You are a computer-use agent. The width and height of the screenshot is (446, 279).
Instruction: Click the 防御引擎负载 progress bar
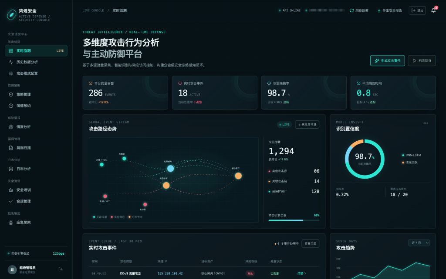[x=294, y=220]
